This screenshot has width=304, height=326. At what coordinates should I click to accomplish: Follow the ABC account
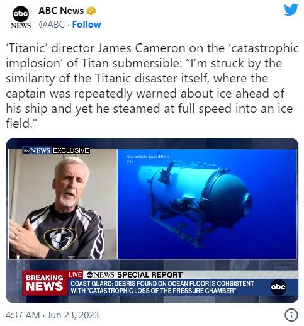(86, 25)
